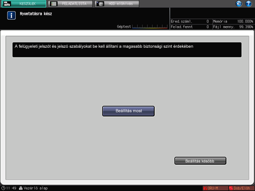Screen dimensions: 255x191
Task: Open the help question mark icon
Action: tap(249, 3)
